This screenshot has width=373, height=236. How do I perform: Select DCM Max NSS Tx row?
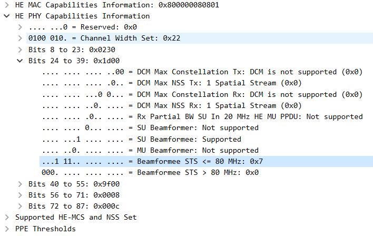pyautogui.click(x=172, y=83)
